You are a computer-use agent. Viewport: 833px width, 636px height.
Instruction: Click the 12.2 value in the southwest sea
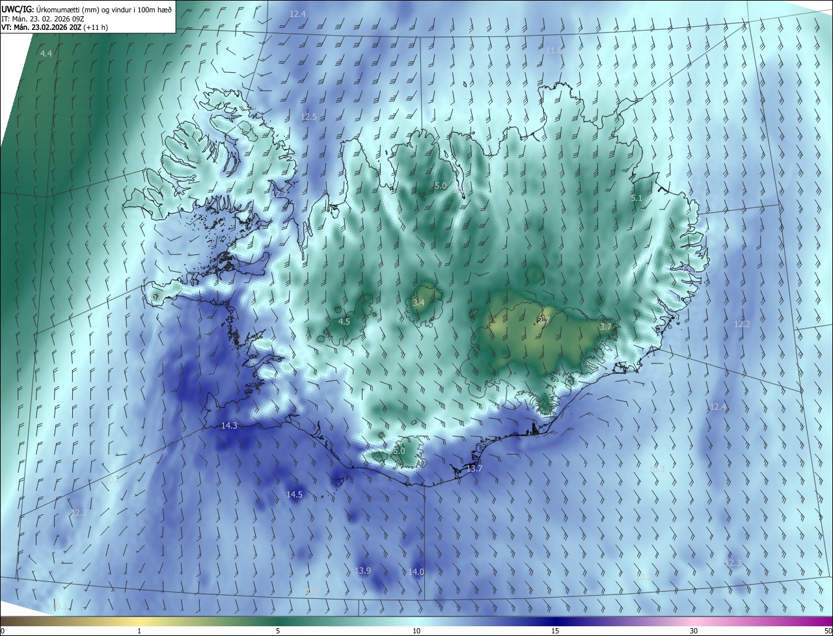click(79, 512)
